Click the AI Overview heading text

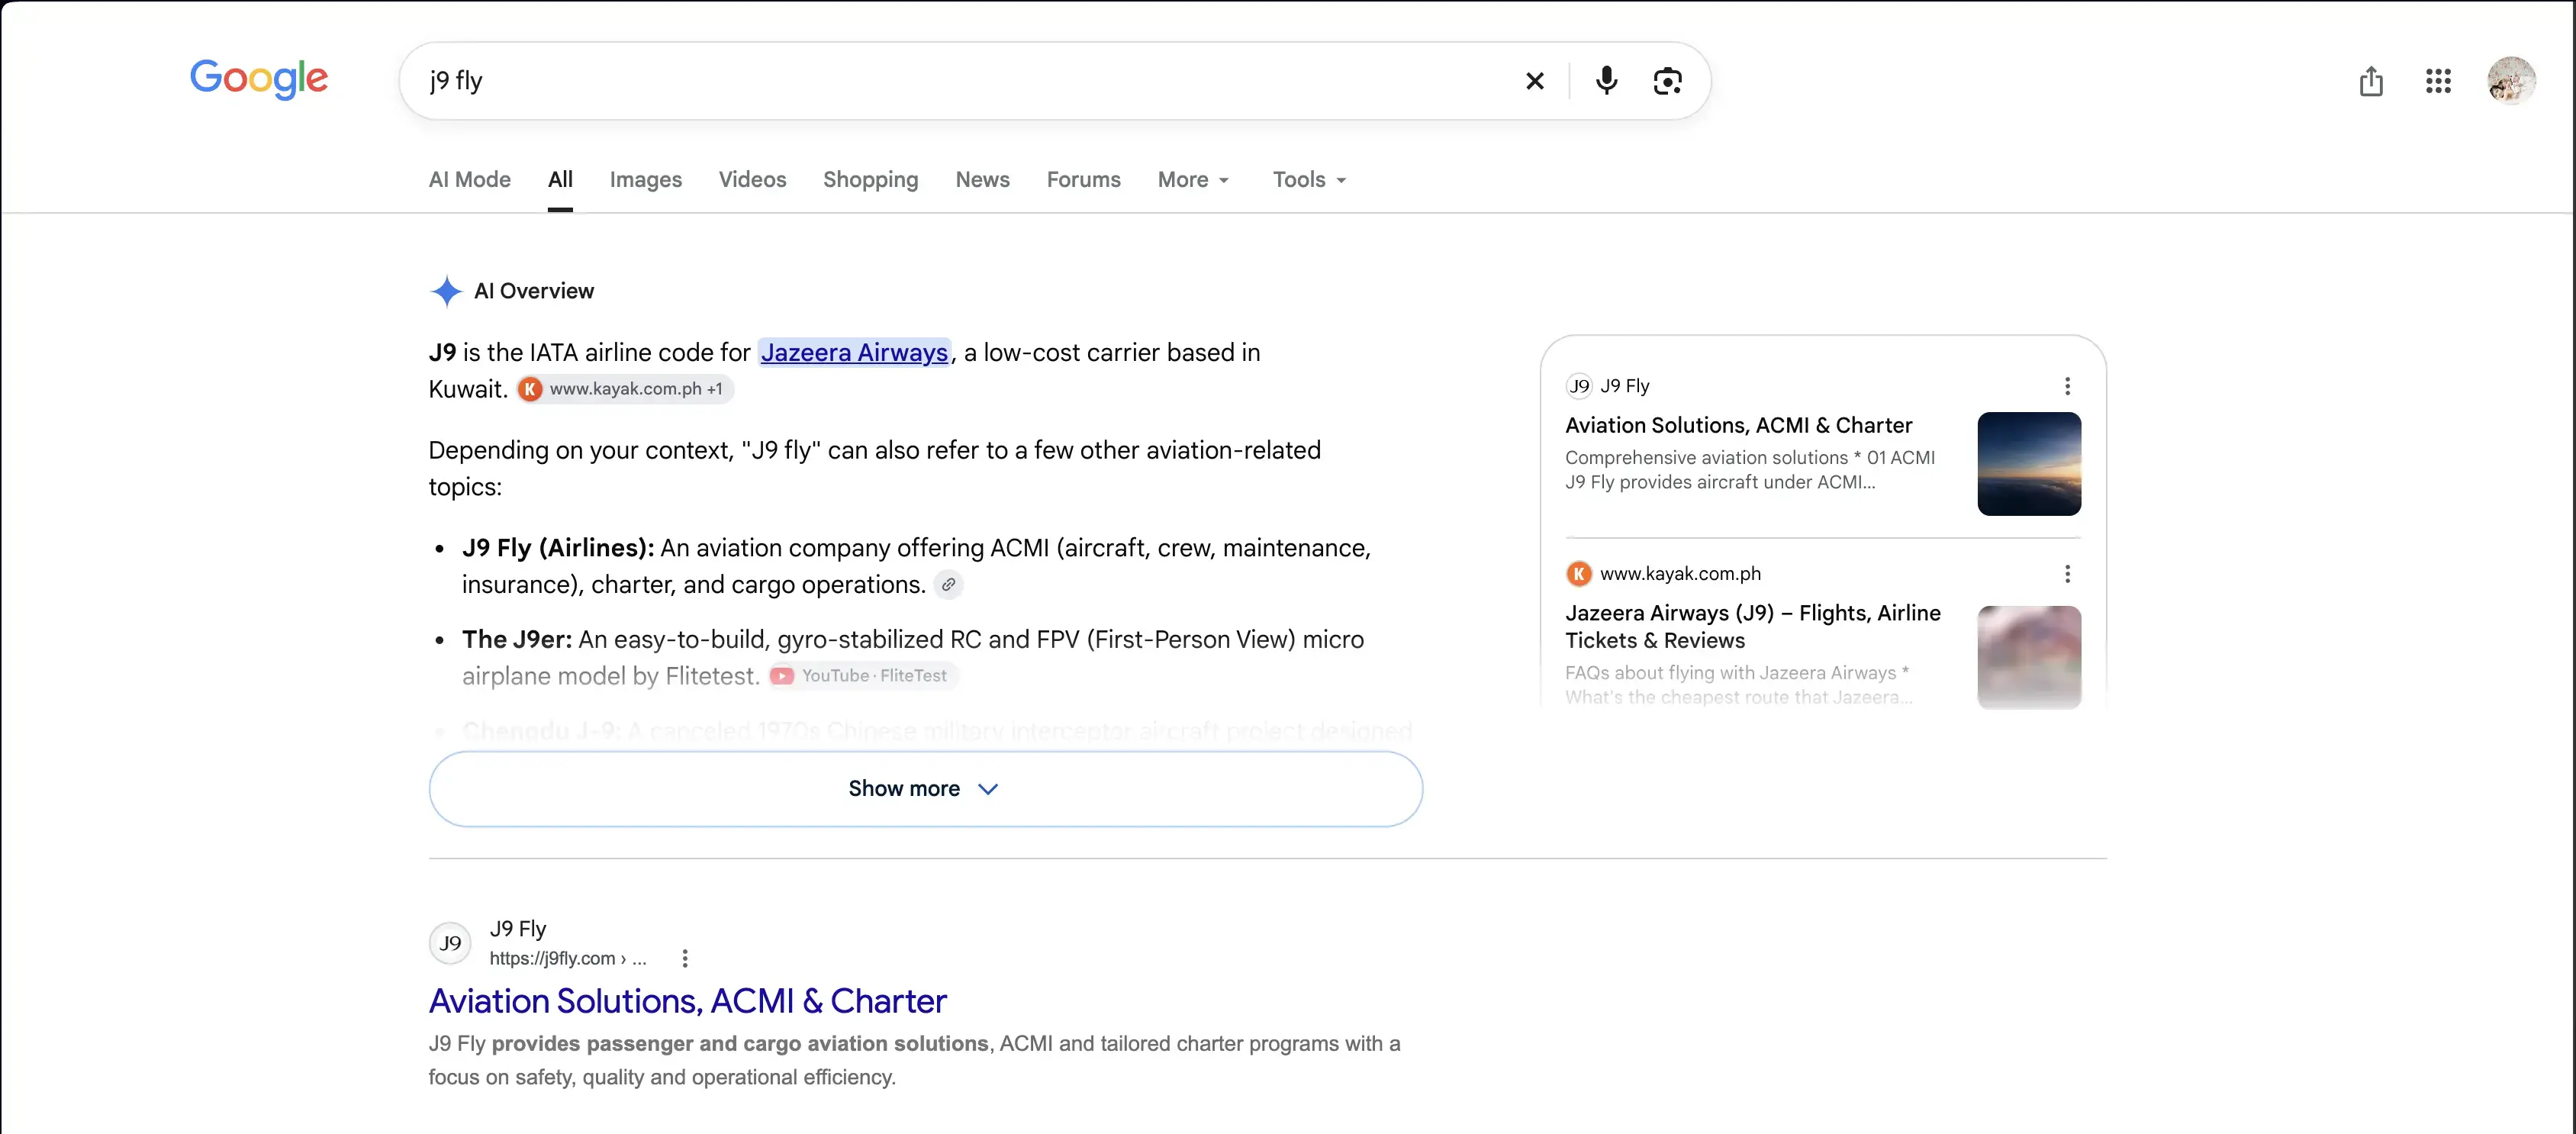533,291
